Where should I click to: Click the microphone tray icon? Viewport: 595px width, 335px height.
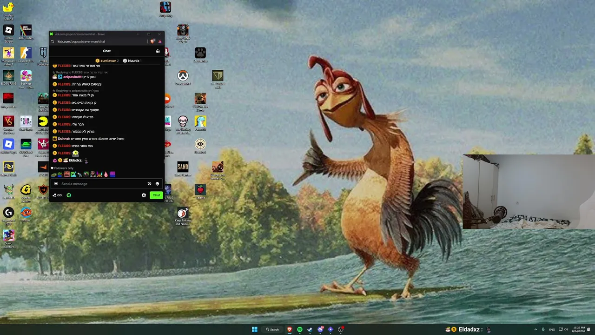543,329
